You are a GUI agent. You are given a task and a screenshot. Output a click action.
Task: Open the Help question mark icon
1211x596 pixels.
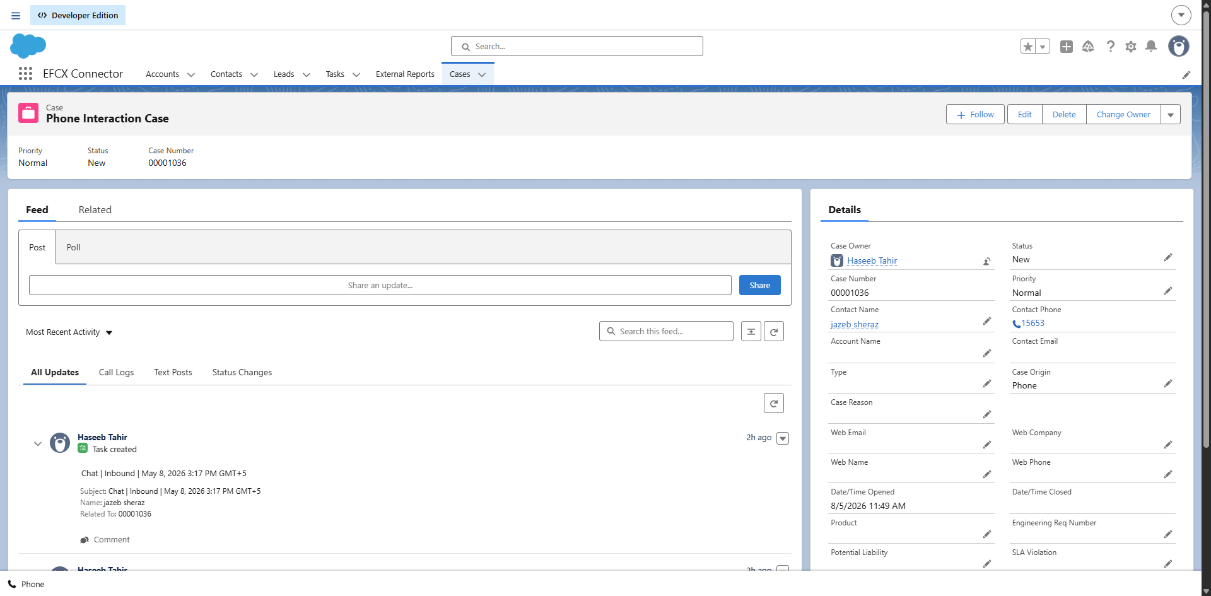tap(1111, 47)
